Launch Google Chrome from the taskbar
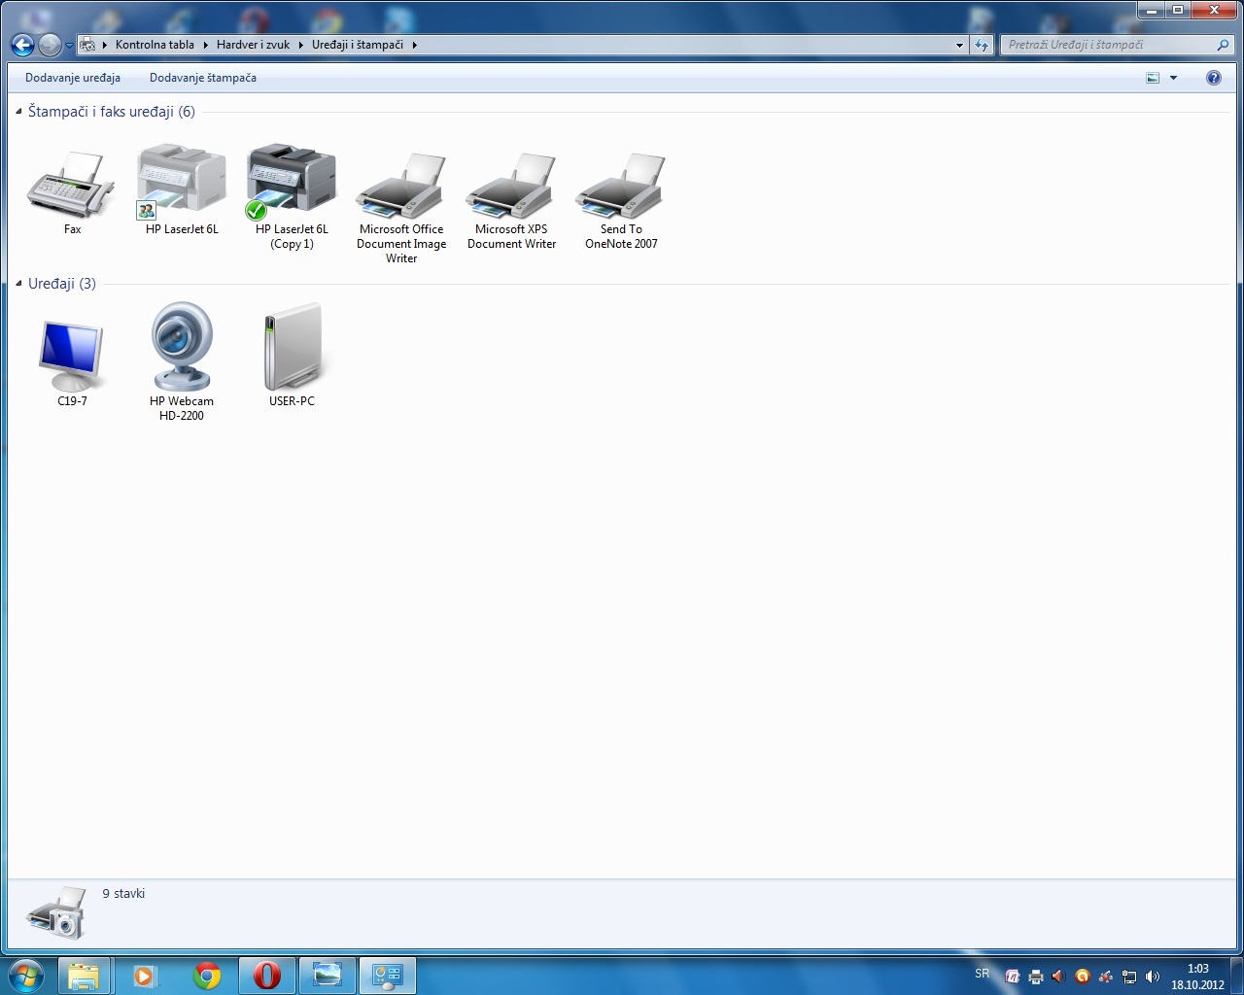The height and width of the screenshot is (995, 1244). (206, 976)
